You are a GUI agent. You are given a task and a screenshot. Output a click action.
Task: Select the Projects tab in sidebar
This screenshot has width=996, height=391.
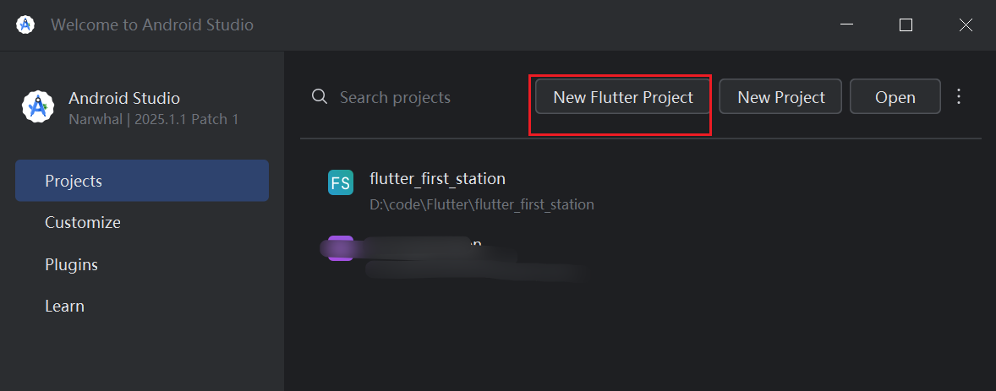pyautogui.click(x=142, y=181)
